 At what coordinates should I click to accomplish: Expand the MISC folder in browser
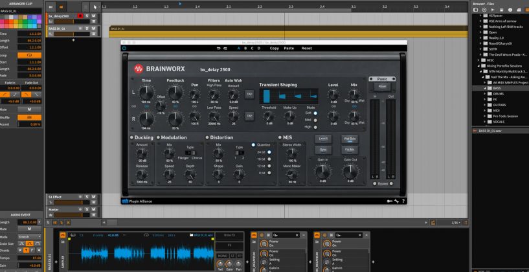[x=478, y=60]
